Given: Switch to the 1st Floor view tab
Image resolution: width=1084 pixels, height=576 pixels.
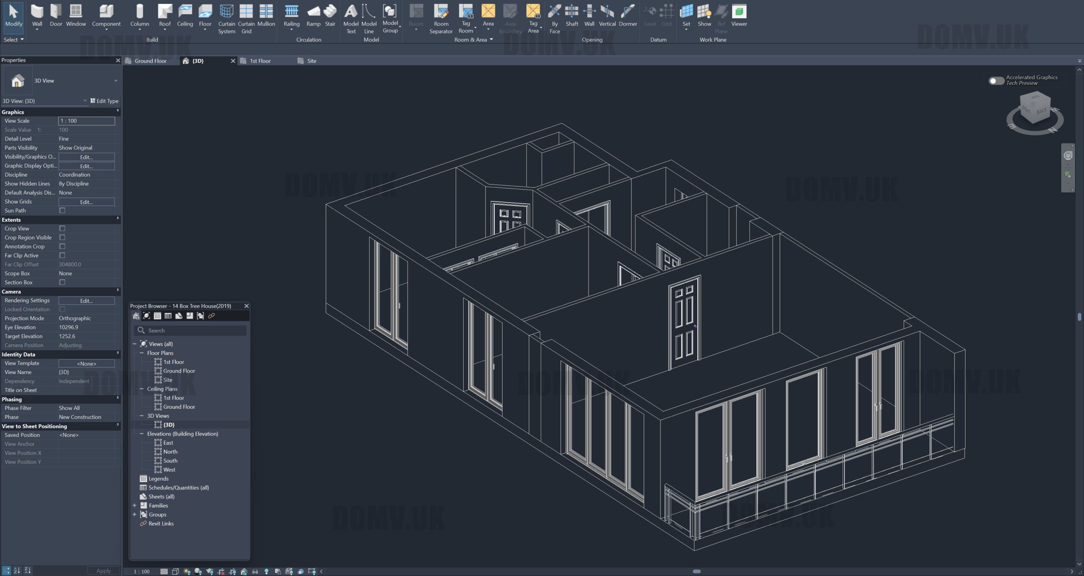Looking at the screenshot, I should 260,61.
